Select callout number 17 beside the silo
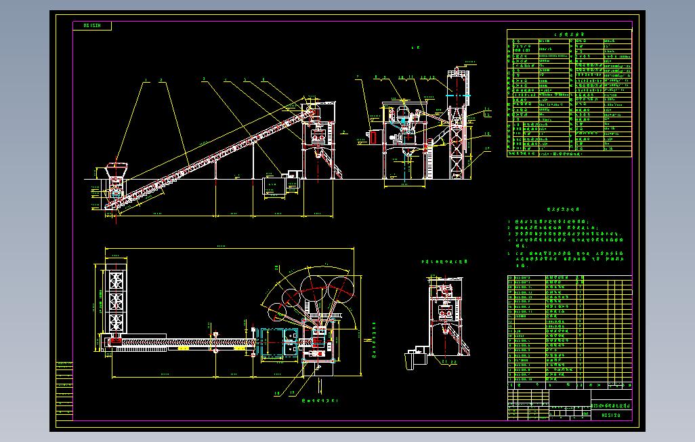 pos(488,149)
